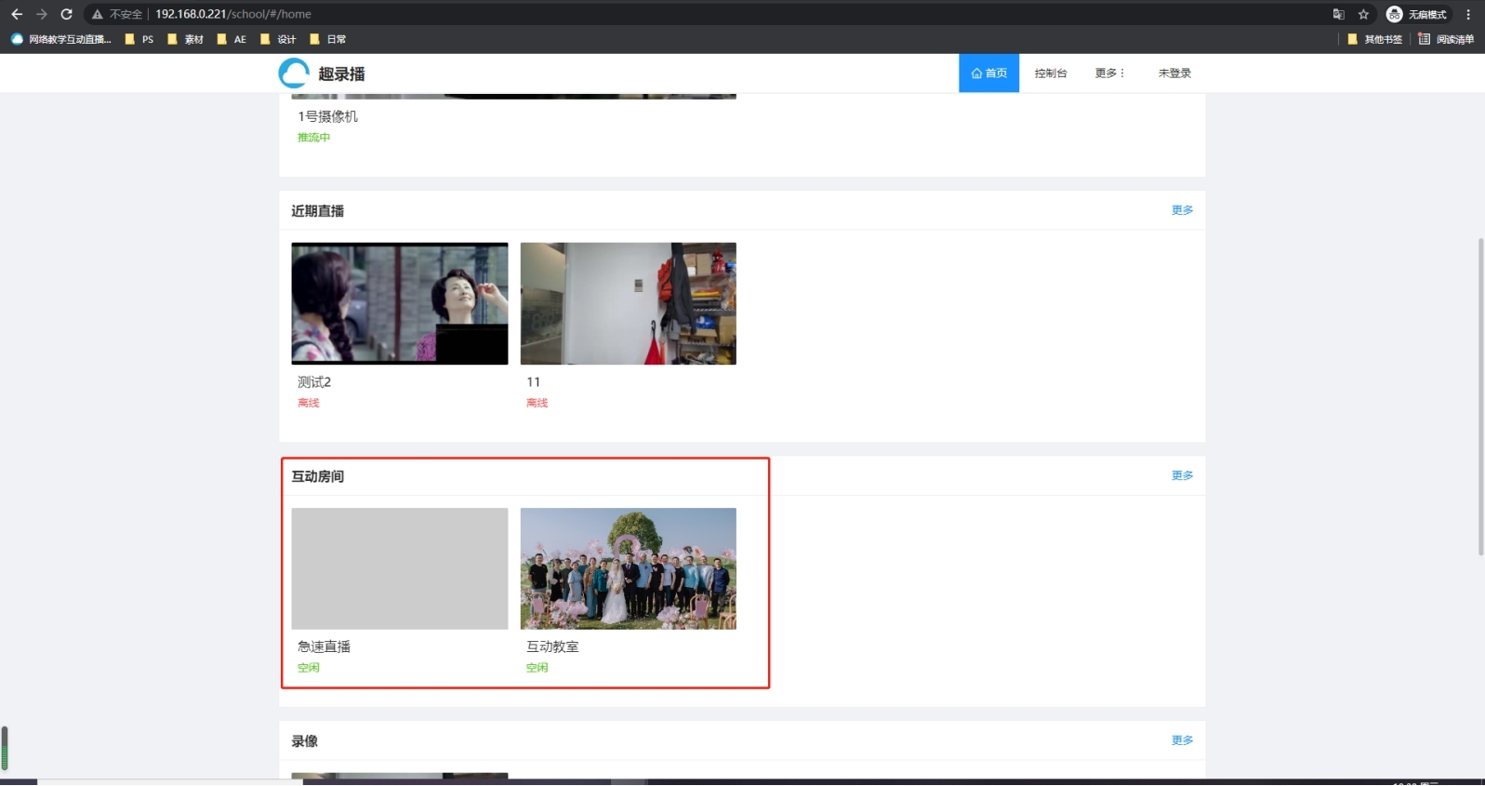This screenshot has width=1485, height=786.
Task: Click the 趣录播 logo icon
Action: click(x=294, y=73)
